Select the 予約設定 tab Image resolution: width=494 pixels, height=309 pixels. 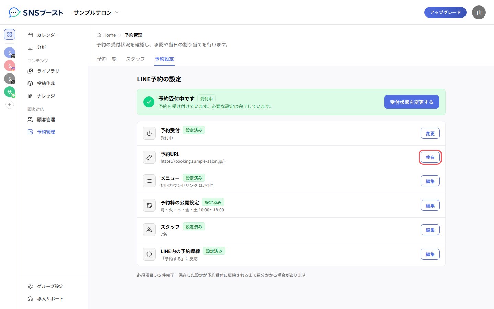tap(164, 59)
